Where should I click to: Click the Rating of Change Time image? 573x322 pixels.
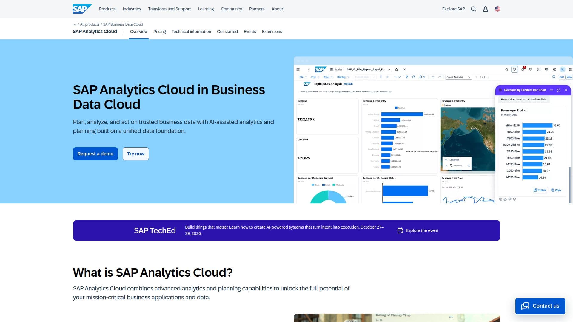[397, 318]
